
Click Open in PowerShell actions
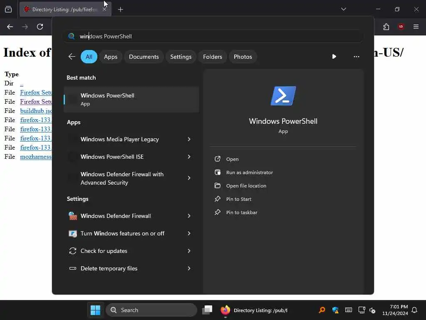pyautogui.click(x=232, y=159)
